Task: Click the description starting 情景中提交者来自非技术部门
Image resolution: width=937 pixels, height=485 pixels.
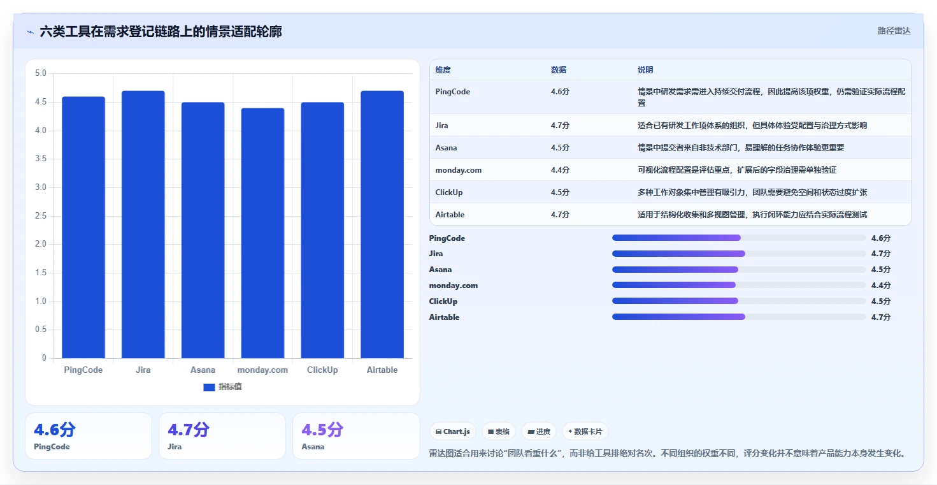Action: [x=741, y=148]
